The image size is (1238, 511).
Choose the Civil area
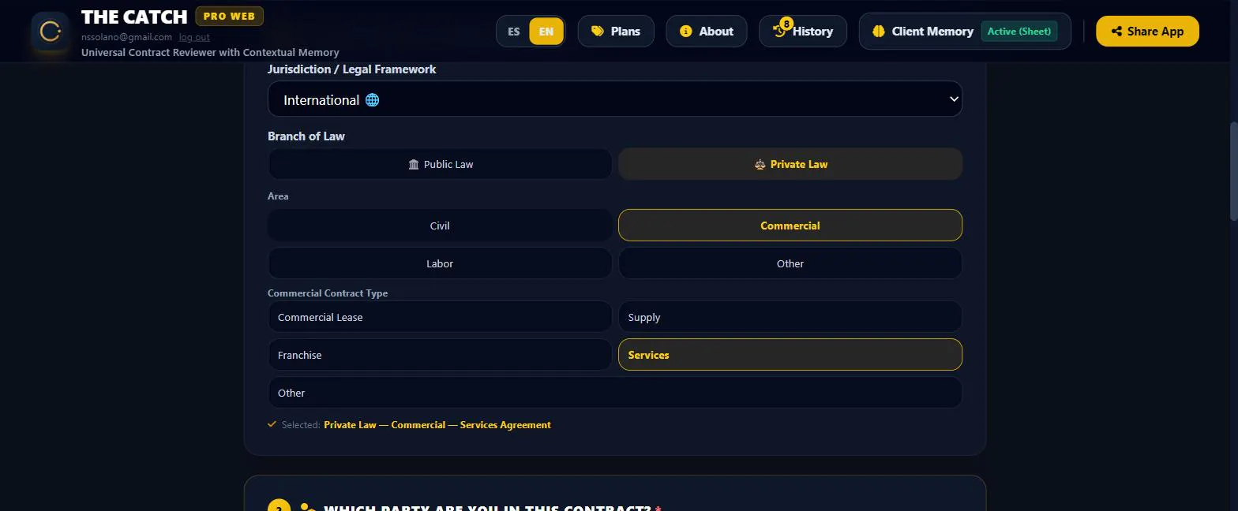[440, 226]
